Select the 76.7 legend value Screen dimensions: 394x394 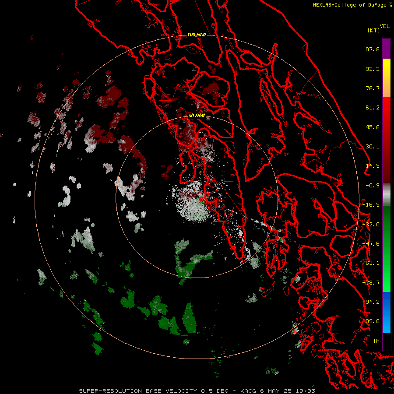pyautogui.click(x=373, y=88)
